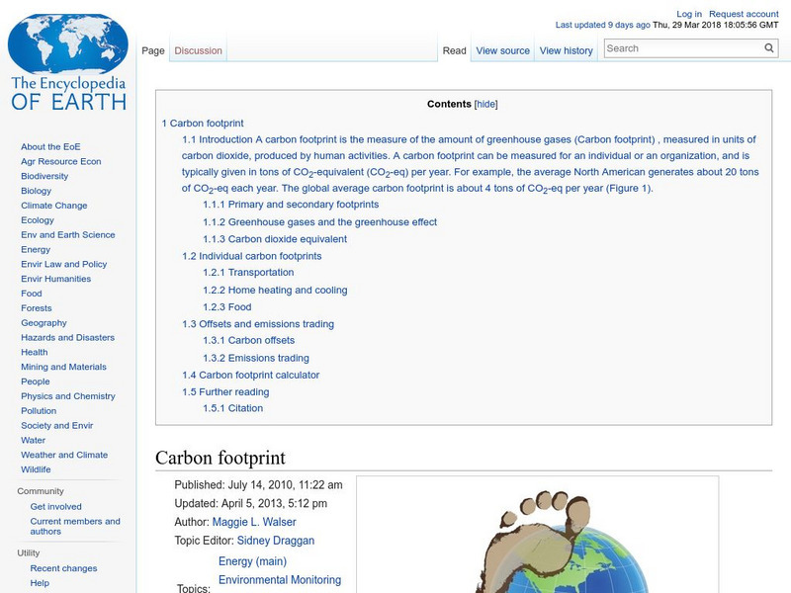Open Physics and Chemistry topic
Image resolution: width=791 pixels, height=593 pixels.
point(67,396)
